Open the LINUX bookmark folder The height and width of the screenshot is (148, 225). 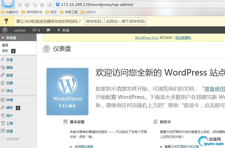88,12
